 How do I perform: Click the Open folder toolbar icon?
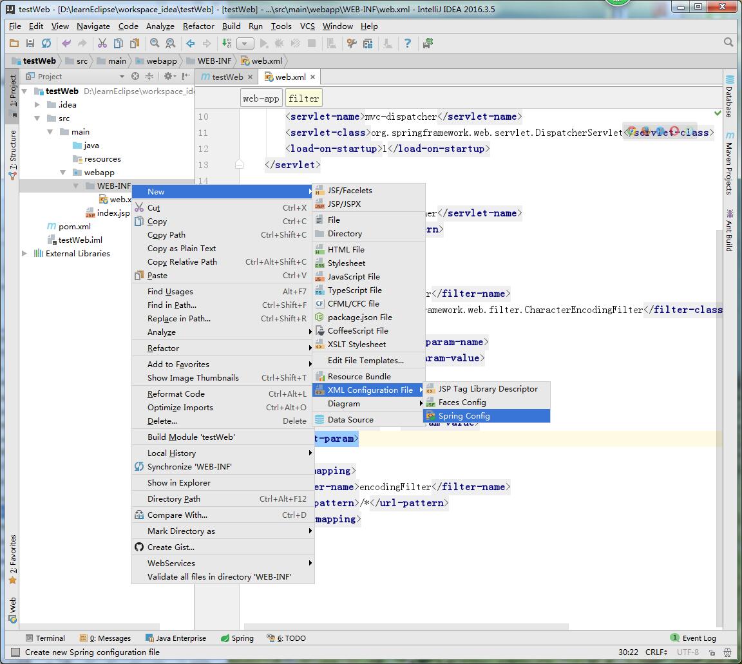(x=14, y=44)
